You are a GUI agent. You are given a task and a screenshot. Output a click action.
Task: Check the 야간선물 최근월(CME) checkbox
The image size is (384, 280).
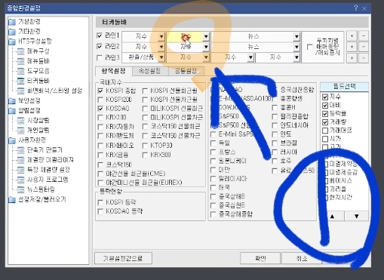tap(100, 174)
